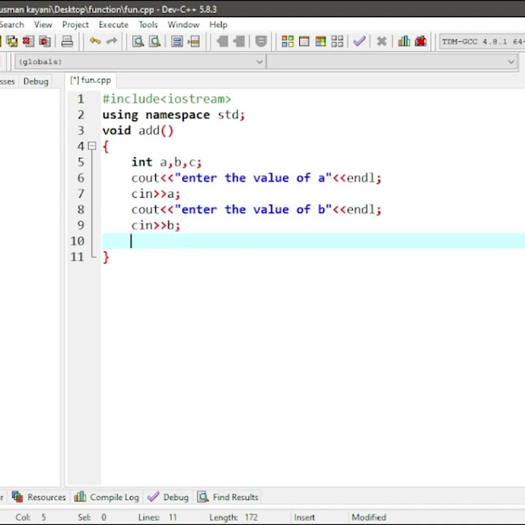Image resolution: width=525 pixels, height=525 pixels.
Task: Click on 'cin>>b;' statement
Action: (156, 225)
